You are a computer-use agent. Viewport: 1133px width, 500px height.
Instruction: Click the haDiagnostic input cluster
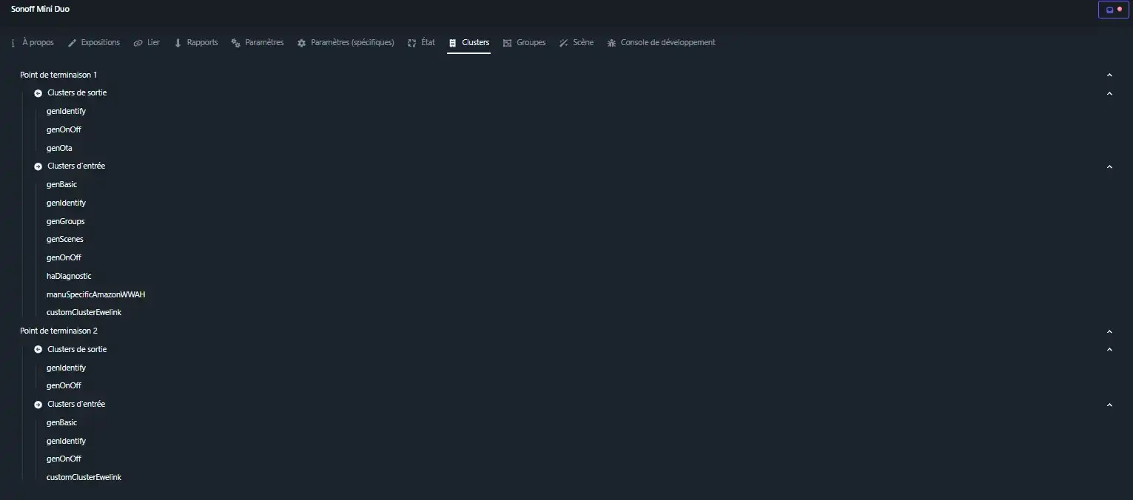(x=69, y=276)
